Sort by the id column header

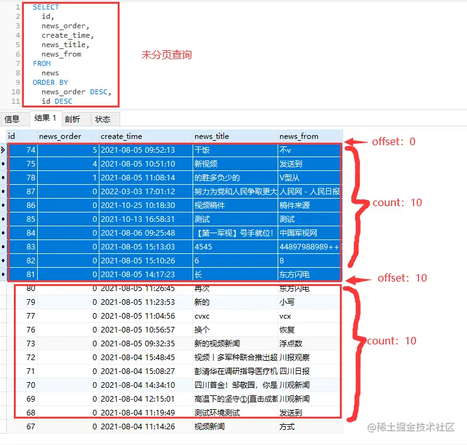click(22, 136)
